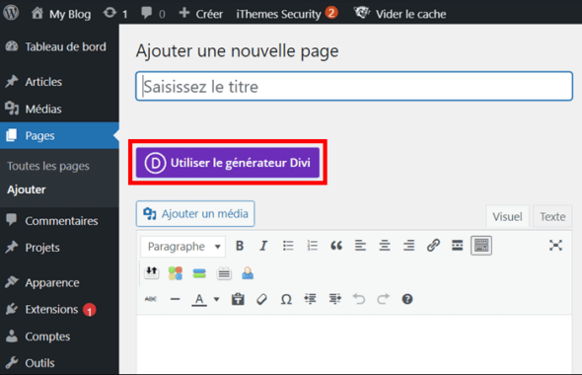
Task: Open keyboard shortcuts help
Action: pyautogui.click(x=407, y=299)
